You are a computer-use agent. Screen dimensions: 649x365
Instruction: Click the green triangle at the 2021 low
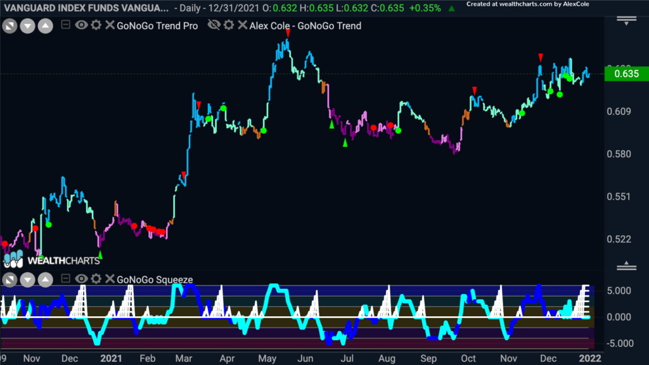tap(100, 254)
